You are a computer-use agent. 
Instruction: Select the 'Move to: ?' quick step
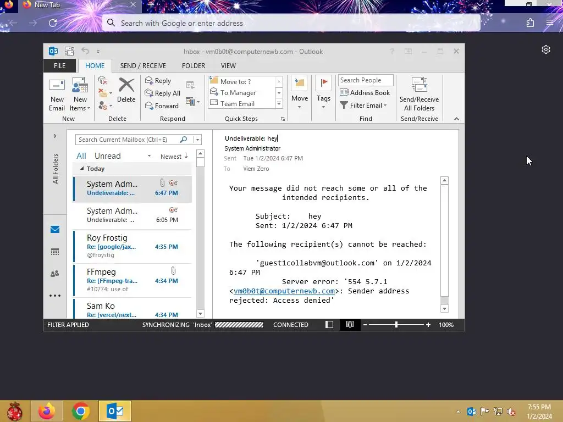tap(241, 81)
